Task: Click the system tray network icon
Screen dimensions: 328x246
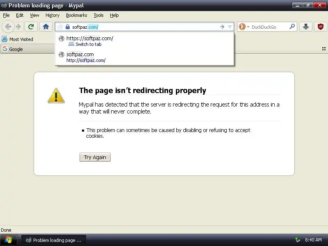Action: (298, 240)
